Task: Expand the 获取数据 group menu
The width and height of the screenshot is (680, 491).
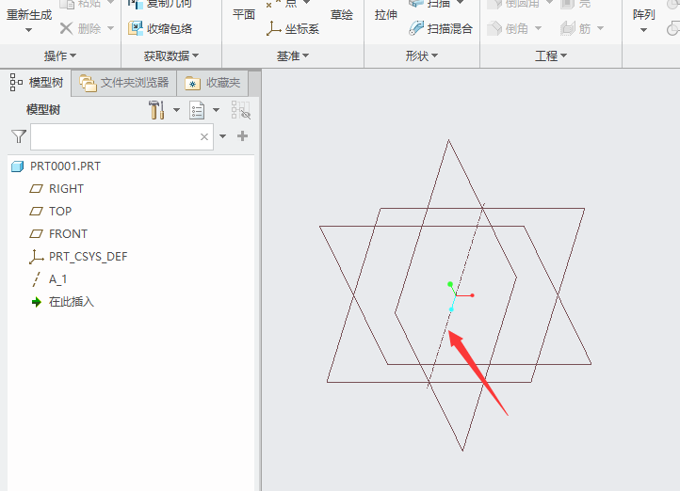Action: tap(171, 55)
